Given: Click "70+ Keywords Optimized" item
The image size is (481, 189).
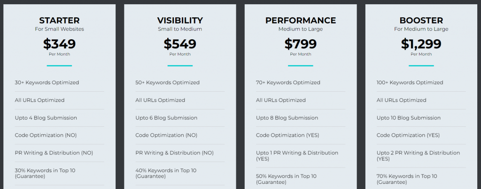Looking at the screenshot, I should point(288,83).
